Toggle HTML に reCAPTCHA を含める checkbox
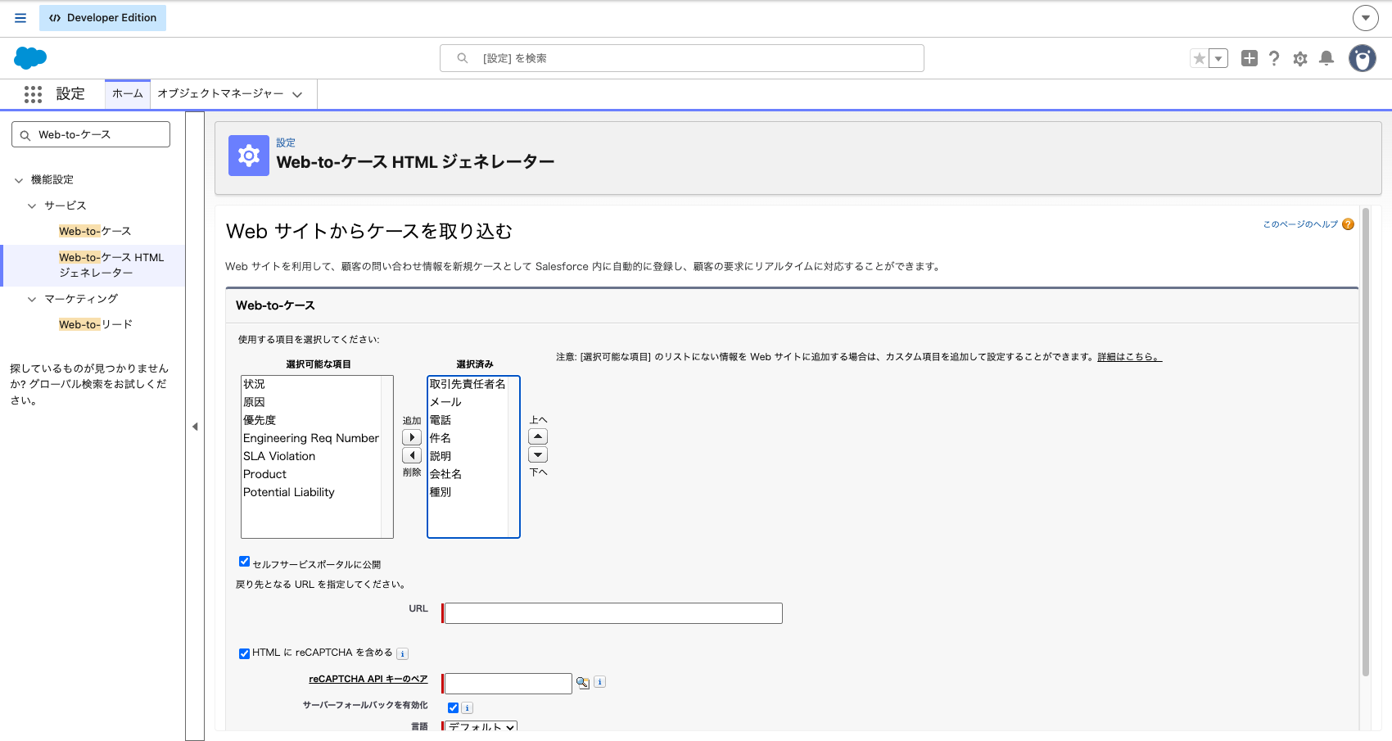This screenshot has height=741, width=1392. 244,653
